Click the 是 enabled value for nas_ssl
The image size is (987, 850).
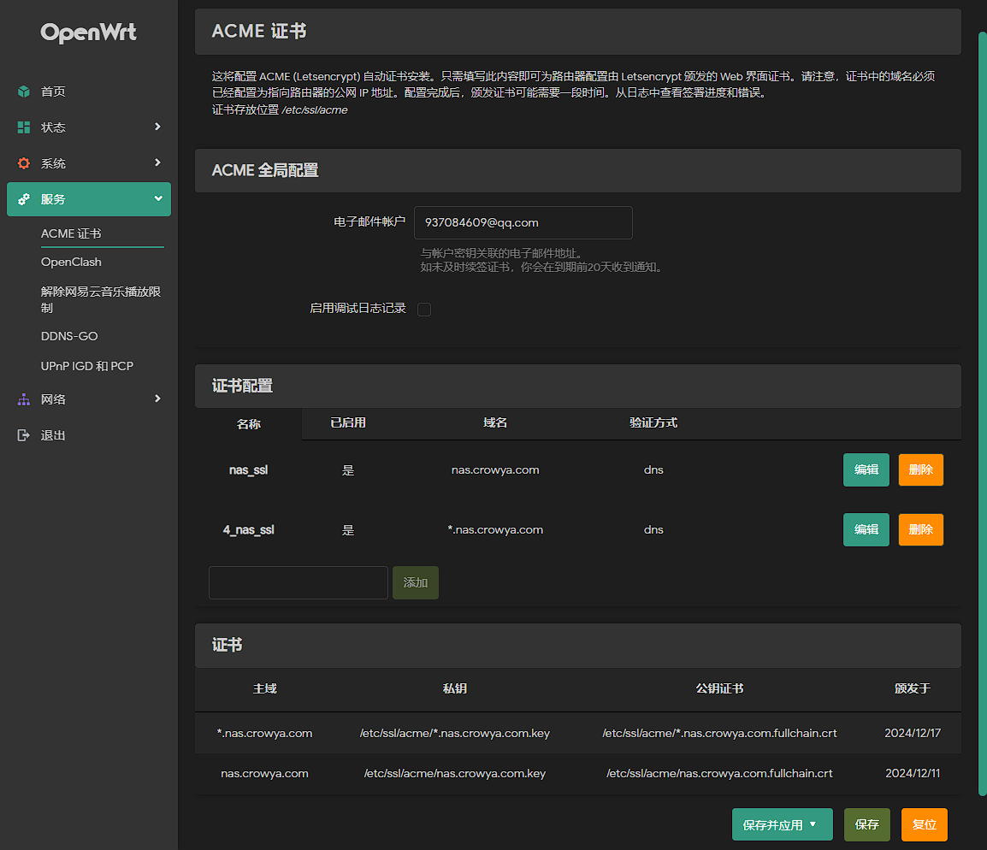tap(348, 470)
